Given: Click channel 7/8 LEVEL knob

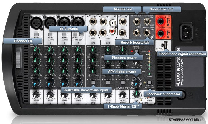Looking at the screenshot, I should (x=108, y=95).
